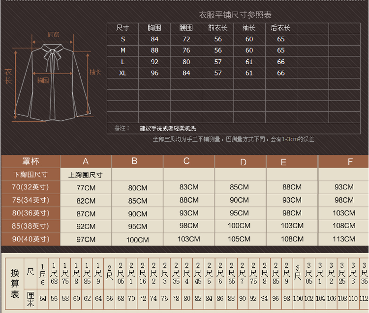Click the 袖长 label beside the garment sleeve

click(95, 72)
